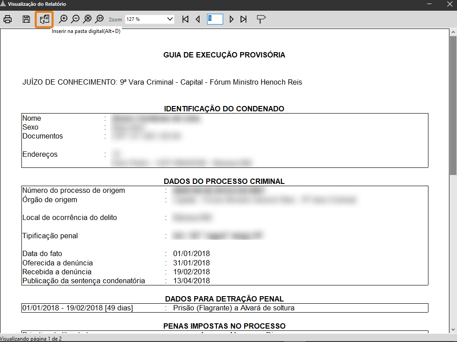Viewport: 457px width, 342px height.
Task: Click the Sexo field label
Action: click(30, 127)
